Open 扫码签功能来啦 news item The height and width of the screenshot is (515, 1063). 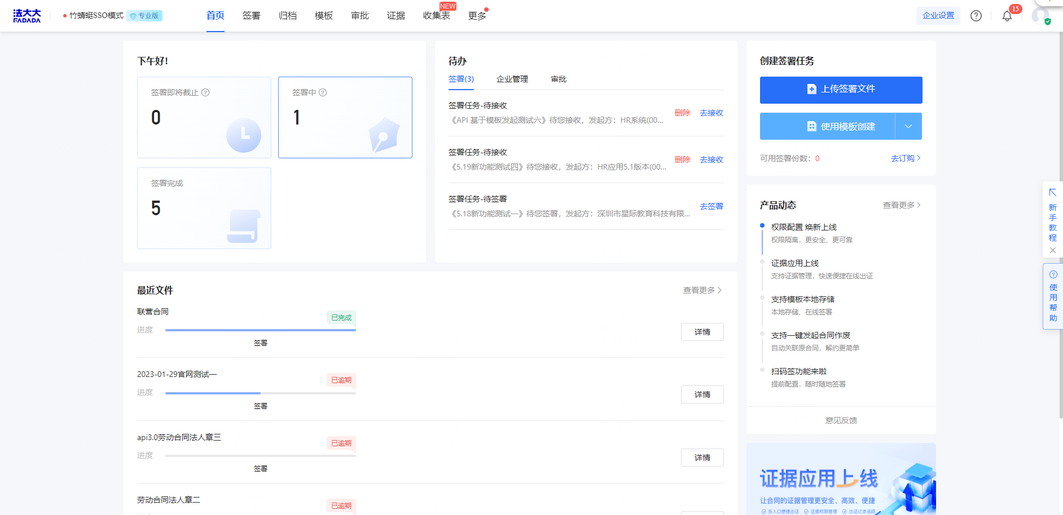coord(799,371)
